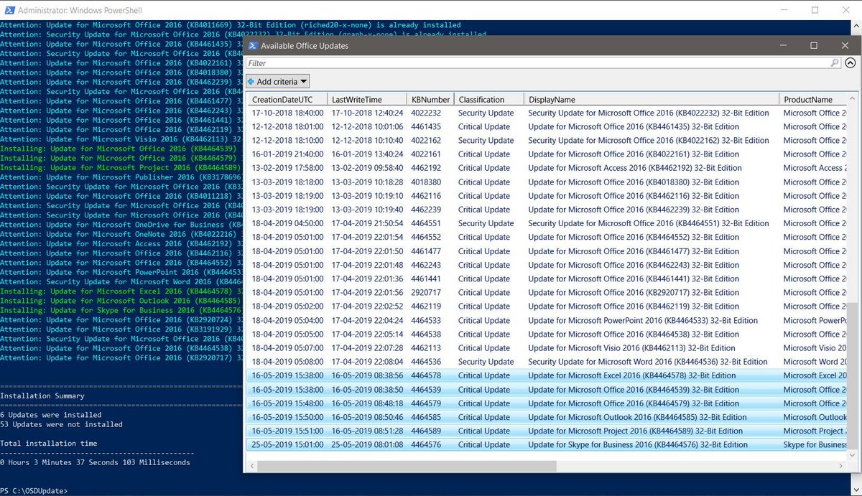862x496 pixels.
Task: Sort by CreationDateUTC column header
Action: click(x=287, y=100)
